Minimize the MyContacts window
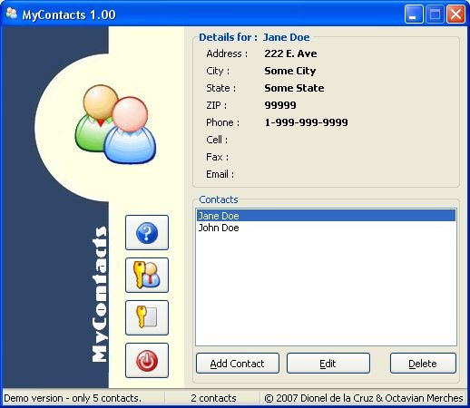The width and height of the screenshot is (470, 408). (x=414, y=14)
